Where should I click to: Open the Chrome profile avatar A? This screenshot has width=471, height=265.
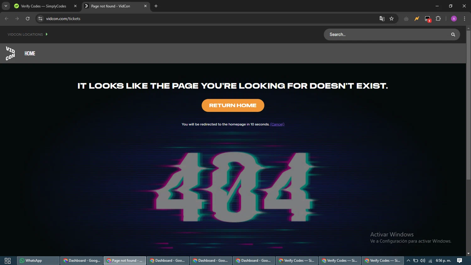(454, 19)
